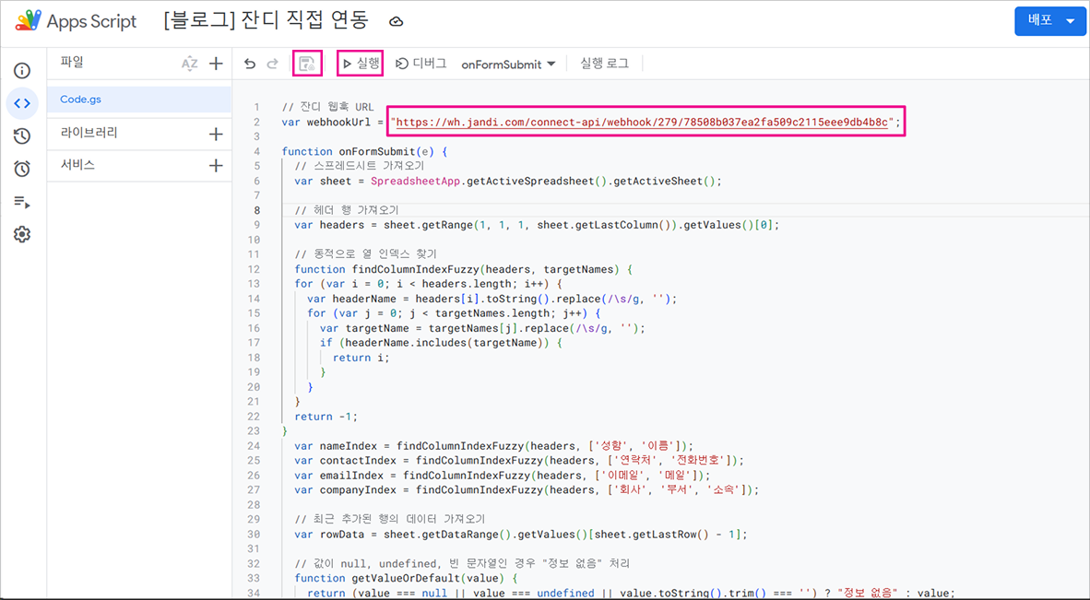
Task: Open the 실행 로그 execution log
Action: (x=604, y=64)
